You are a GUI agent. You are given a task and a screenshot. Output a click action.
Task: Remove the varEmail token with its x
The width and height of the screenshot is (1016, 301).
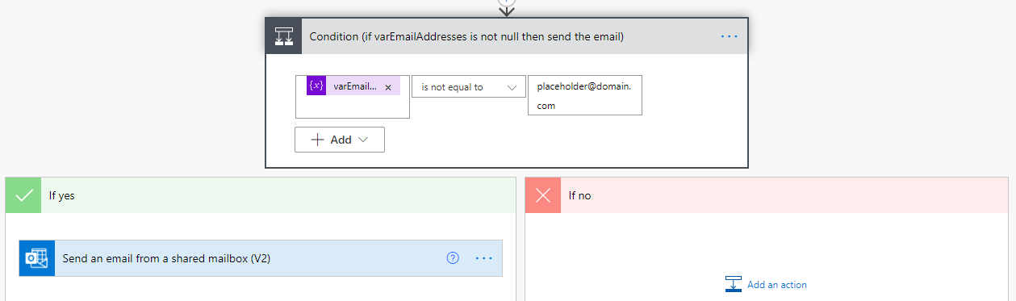click(388, 87)
